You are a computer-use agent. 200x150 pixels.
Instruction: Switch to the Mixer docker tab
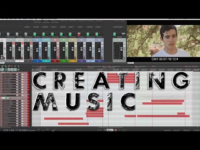point(2,63)
